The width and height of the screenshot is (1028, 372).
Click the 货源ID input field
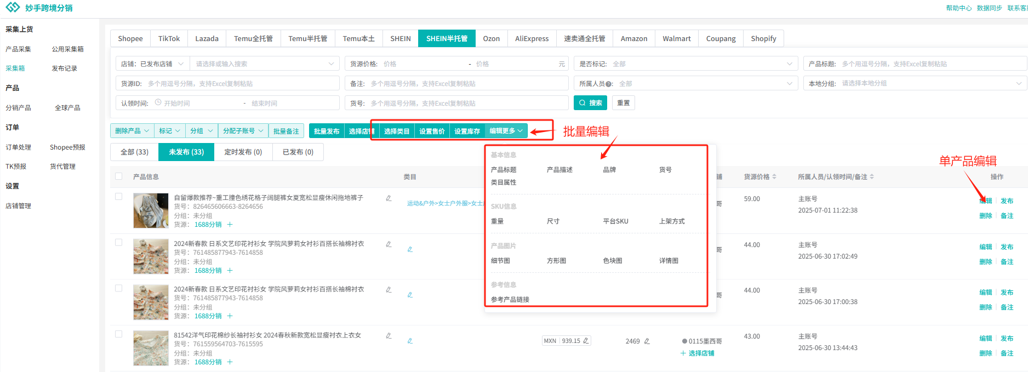point(228,83)
